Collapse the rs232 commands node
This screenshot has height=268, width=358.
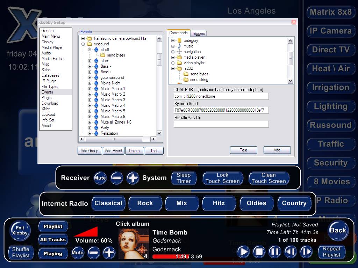pyautogui.click(x=173, y=68)
